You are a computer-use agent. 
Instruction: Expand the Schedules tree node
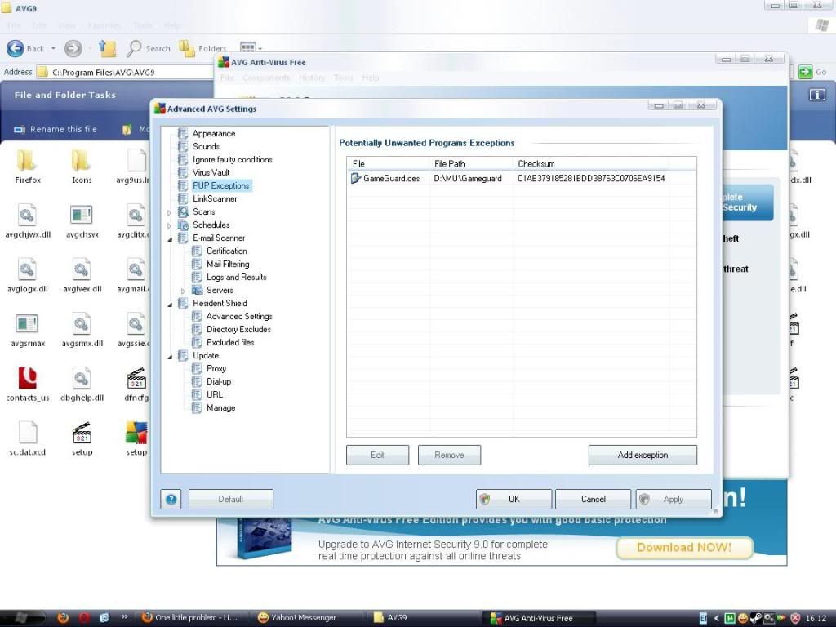coord(170,225)
